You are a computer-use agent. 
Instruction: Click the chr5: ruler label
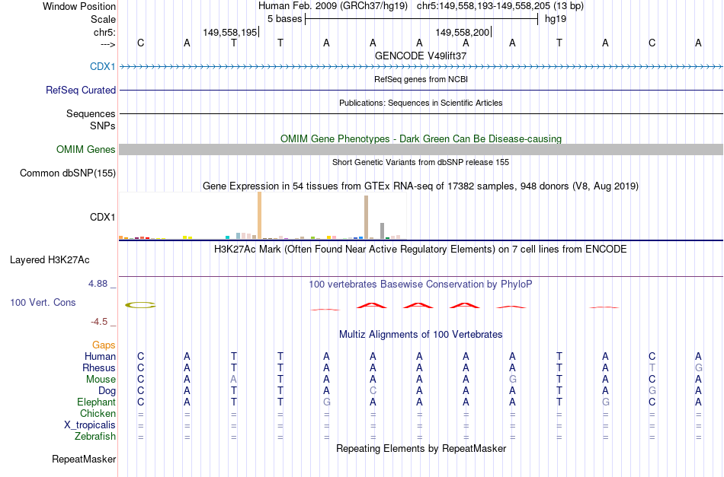[104, 32]
